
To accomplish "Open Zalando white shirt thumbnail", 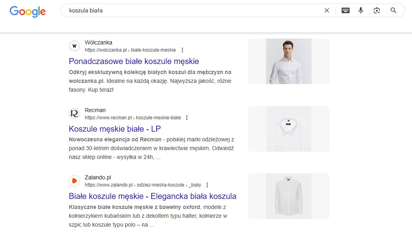I will [x=289, y=196].
